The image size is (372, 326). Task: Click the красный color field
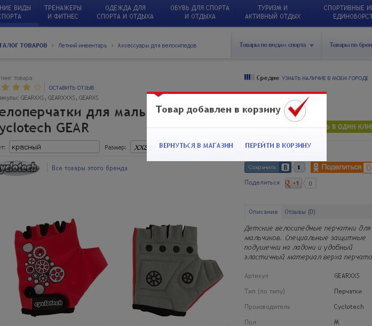click(54, 147)
